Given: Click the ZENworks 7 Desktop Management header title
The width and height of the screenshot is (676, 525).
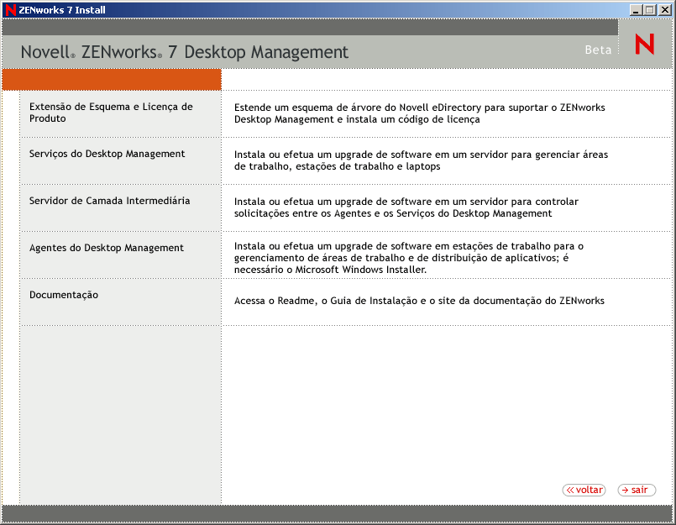Looking at the screenshot, I should (185, 51).
